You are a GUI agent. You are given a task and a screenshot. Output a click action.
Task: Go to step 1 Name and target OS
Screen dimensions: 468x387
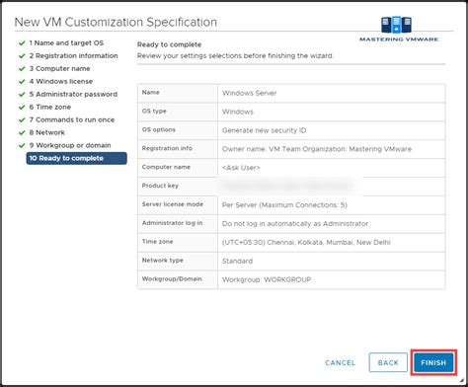(66, 43)
